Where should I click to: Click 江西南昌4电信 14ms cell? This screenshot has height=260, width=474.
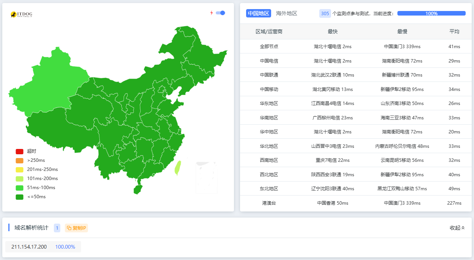(333, 103)
